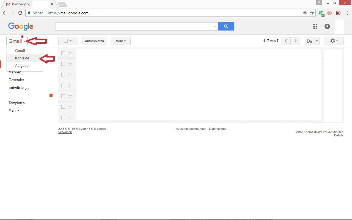Select the Posteingang browser tab
The image size is (352, 220).
coord(28,4)
